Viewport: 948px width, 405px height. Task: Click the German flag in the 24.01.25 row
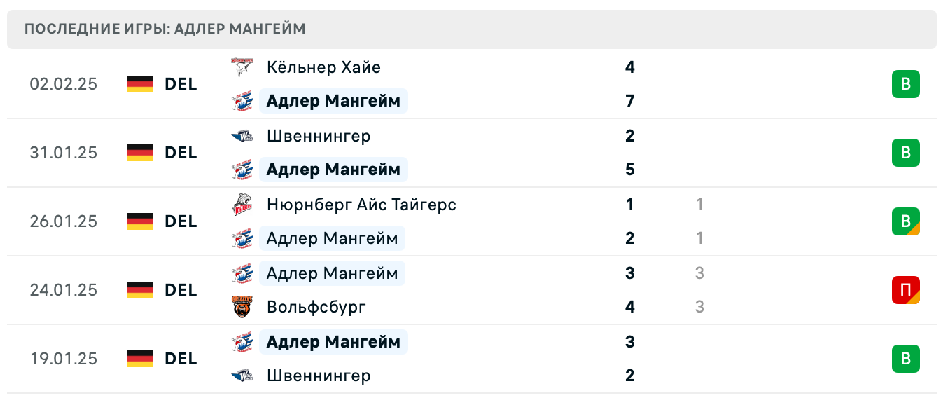click(140, 290)
